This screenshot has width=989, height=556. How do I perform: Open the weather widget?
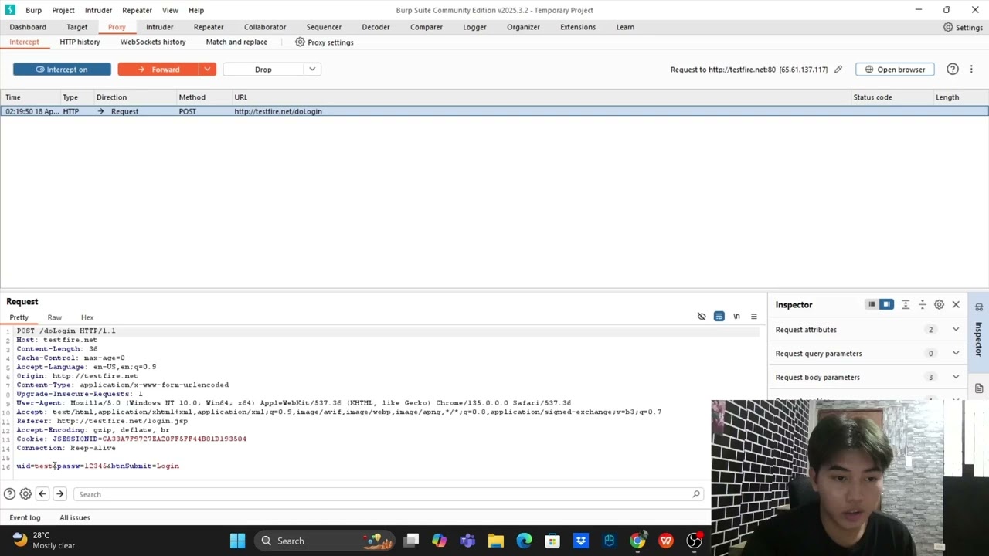tap(44, 540)
